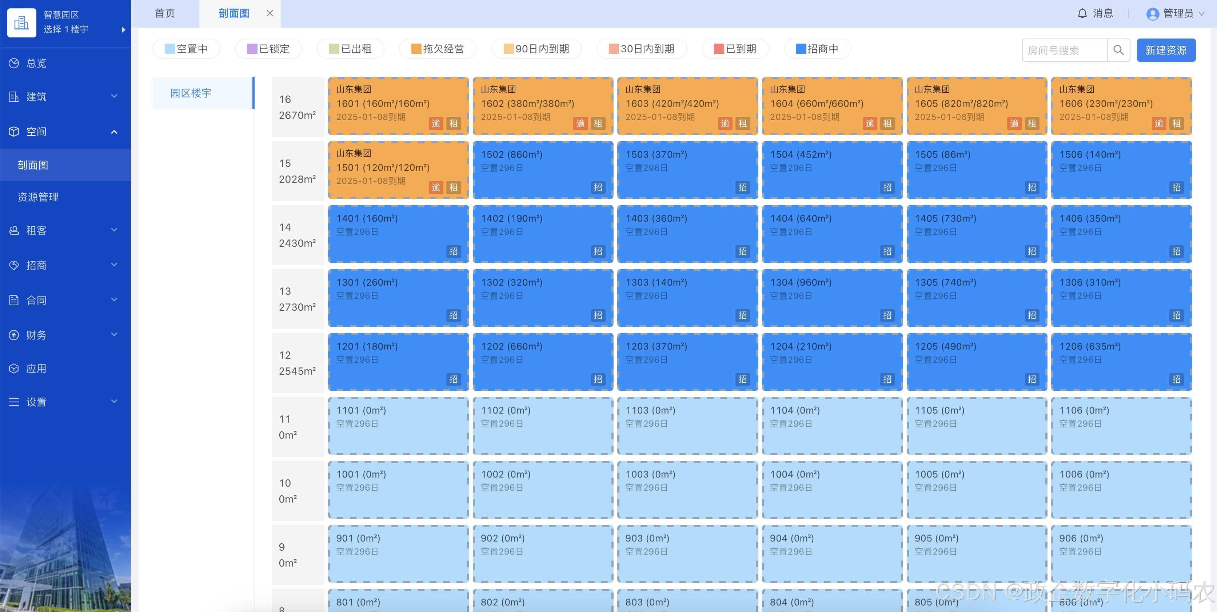Click the orange 拖欠经营 color swatch
1217x612 pixels.
click(416, 49)
